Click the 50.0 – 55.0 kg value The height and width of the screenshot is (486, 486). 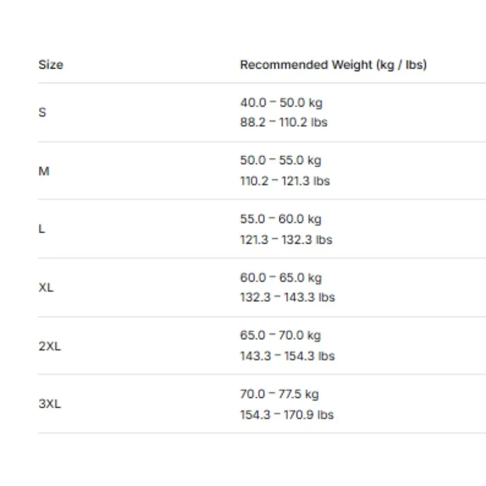pos(281,160)
